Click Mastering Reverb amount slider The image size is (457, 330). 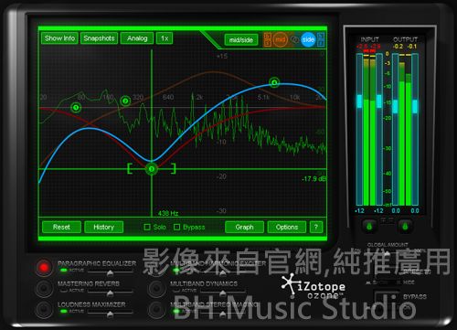click(111, 293)
